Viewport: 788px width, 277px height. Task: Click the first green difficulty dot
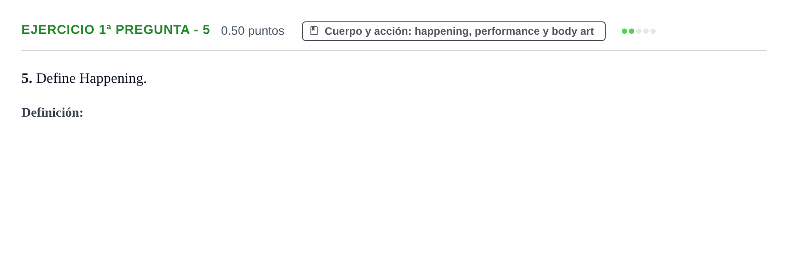(x=625, y=31)
